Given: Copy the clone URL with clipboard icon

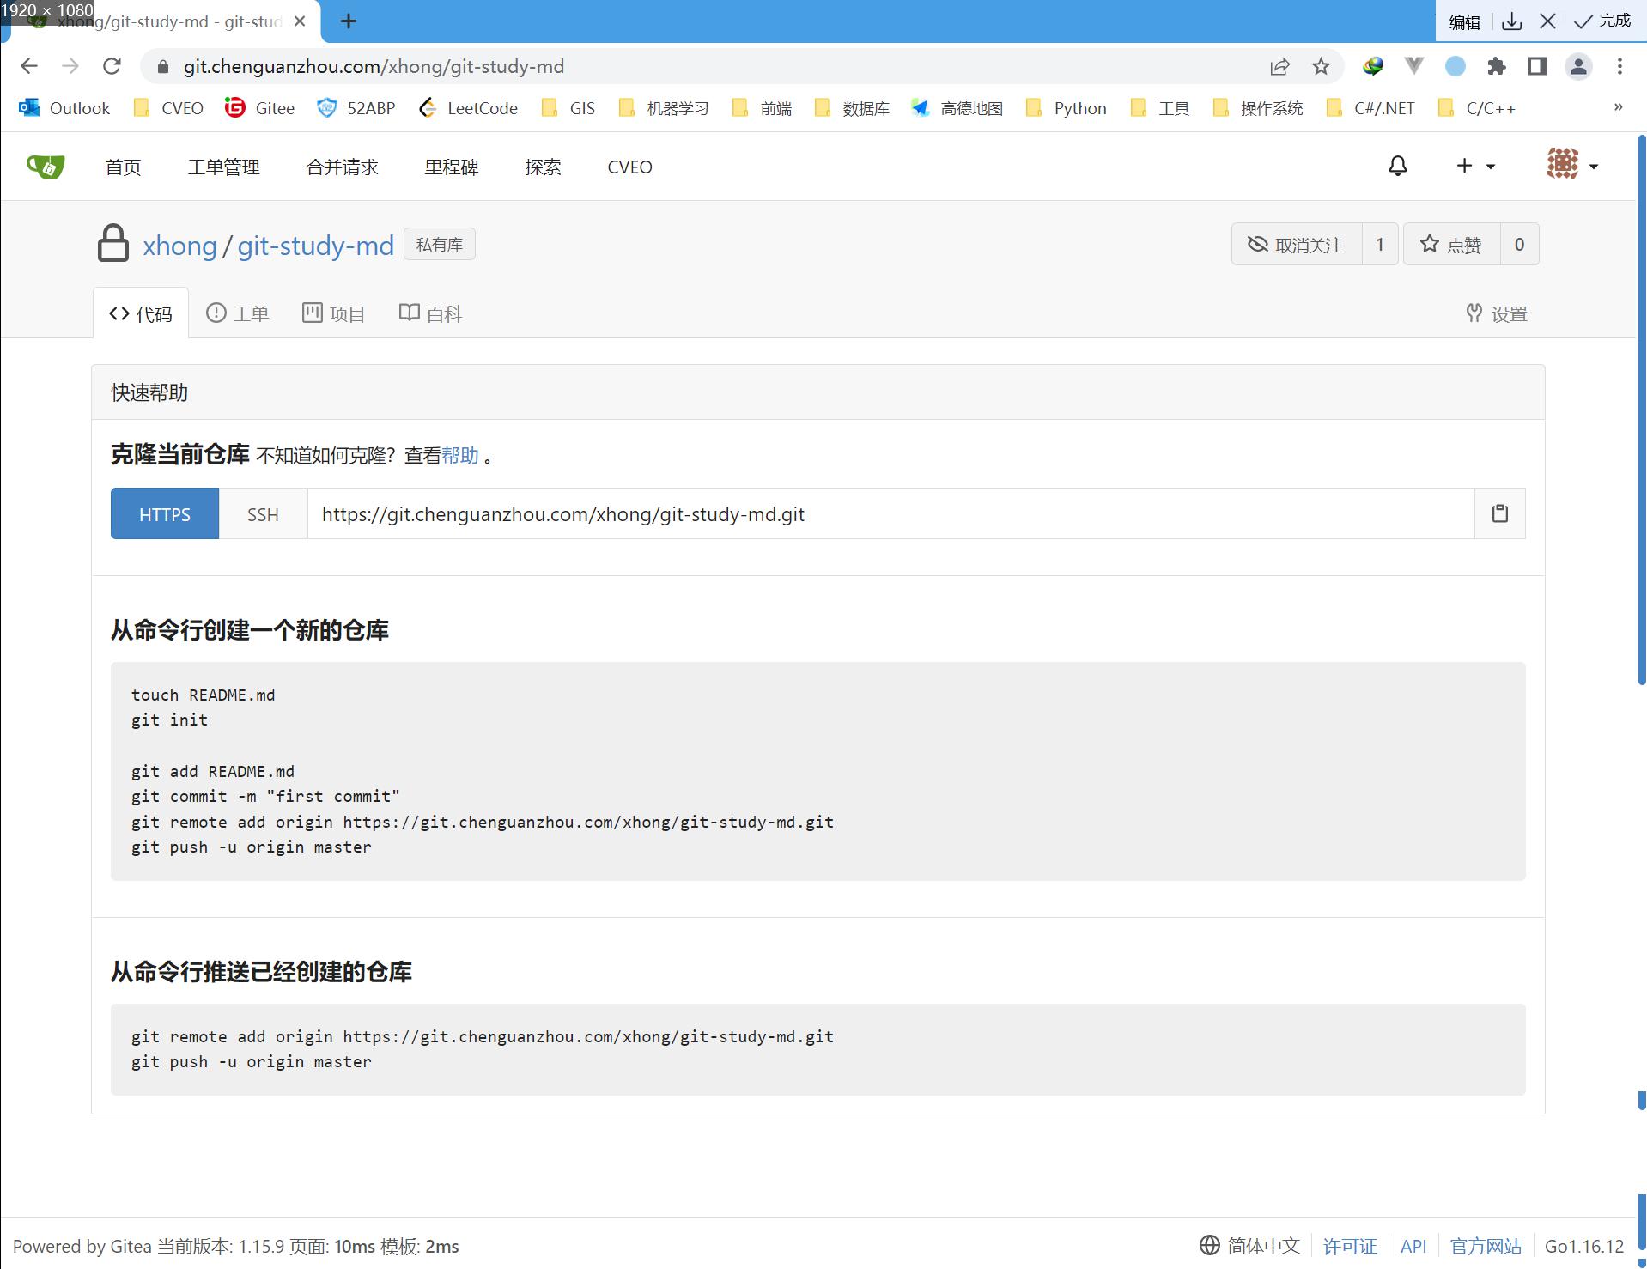Looking at the screenshot, I should [1499, 513].
